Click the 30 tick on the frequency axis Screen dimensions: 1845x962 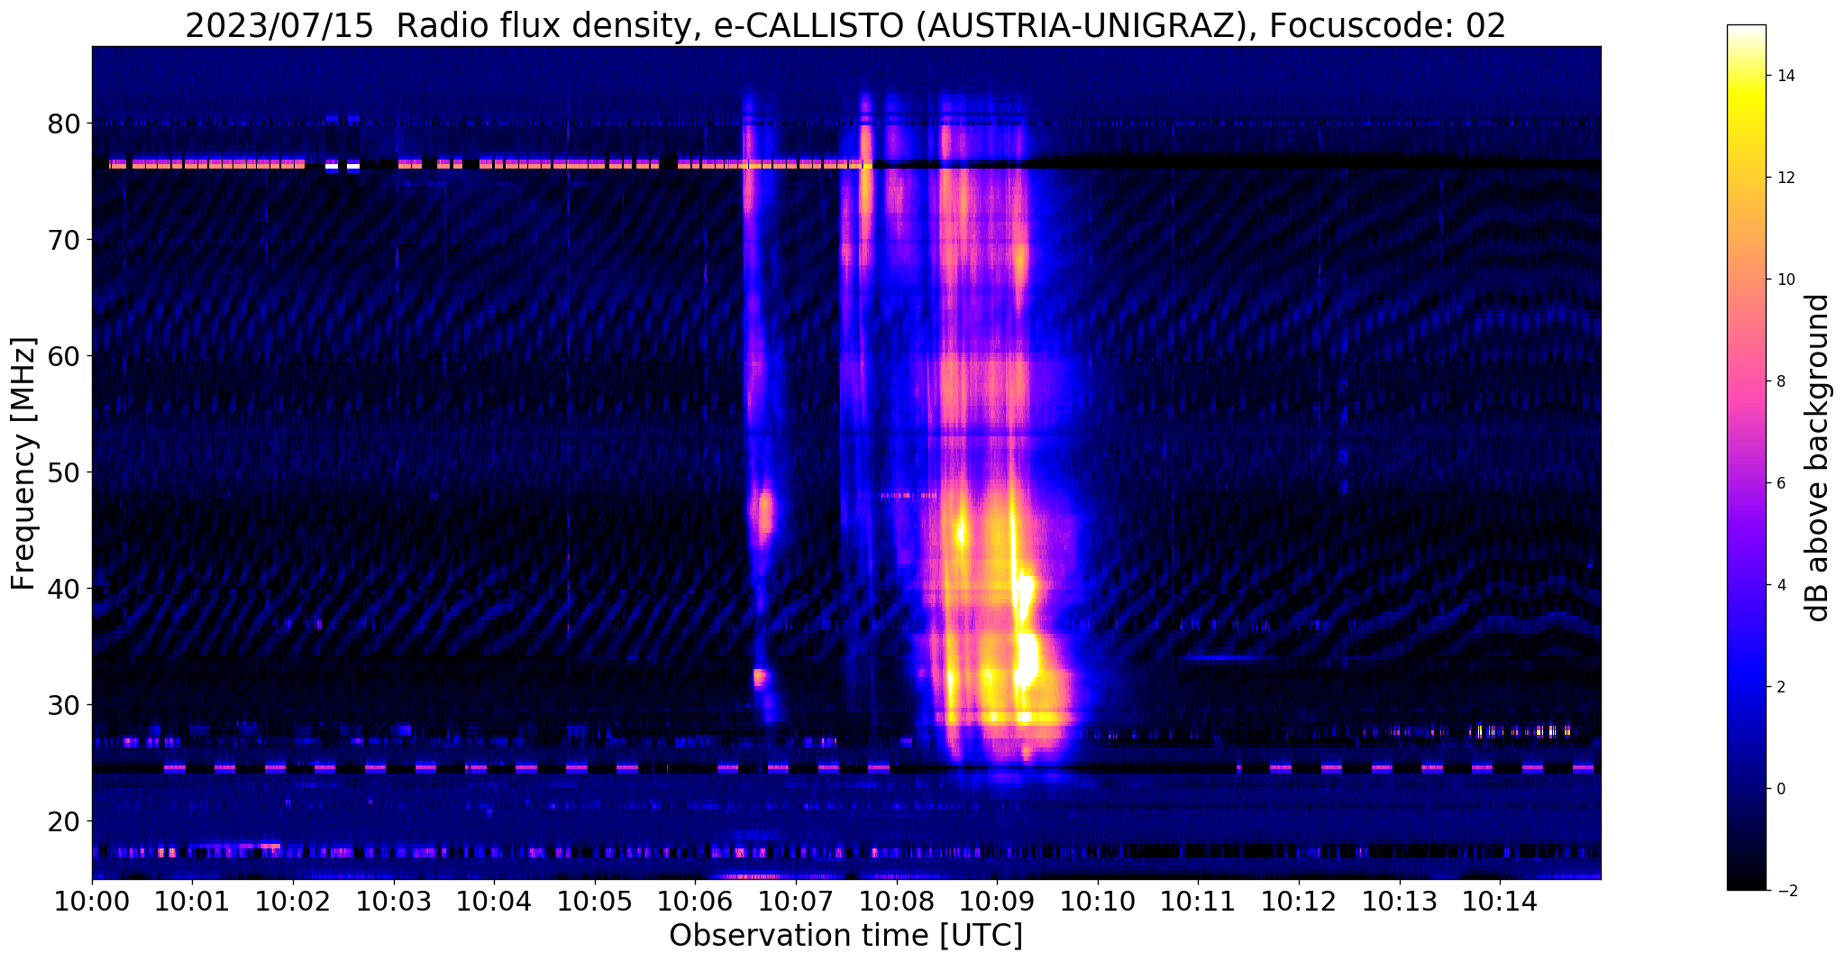pyautogui.click(x=63, y=705)
